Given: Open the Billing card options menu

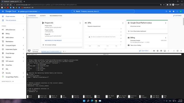Looking at the screenshot, I should [166, 38].
